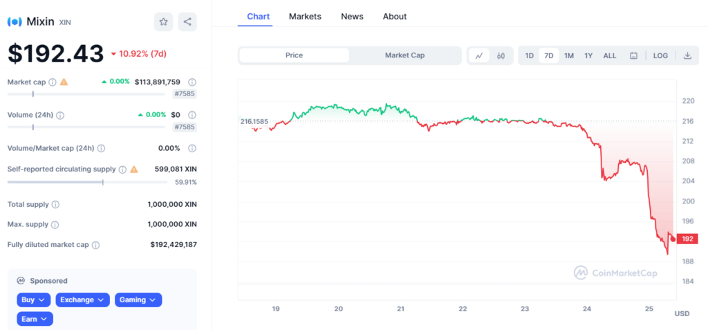Open the calendar date range picker

633,56
